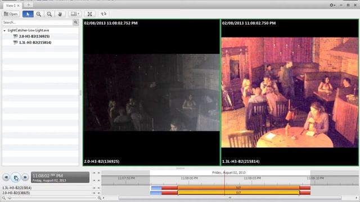Click the timeline horizontal scrollbar
360x202 pixels.
point(230,198)
